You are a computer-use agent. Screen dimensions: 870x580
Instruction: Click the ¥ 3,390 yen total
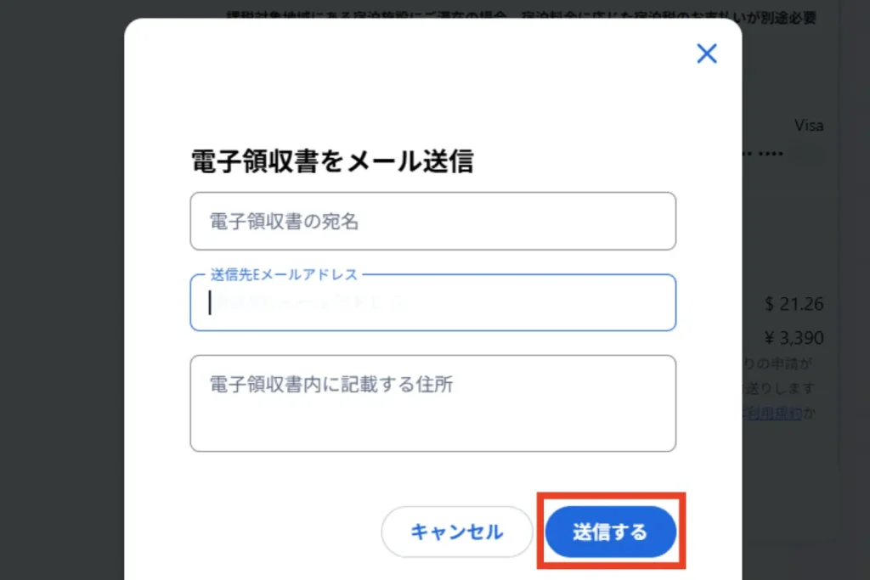[794, 337]
